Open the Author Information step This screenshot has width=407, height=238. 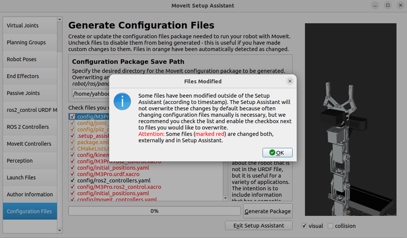[x=30, y=194]
